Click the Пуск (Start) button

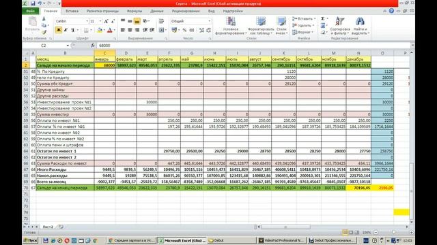click(x=30, y=240)
